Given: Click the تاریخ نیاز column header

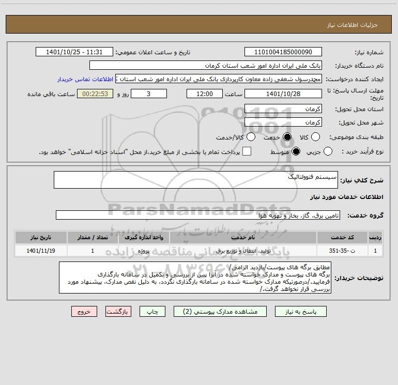Looking at the screenshot, I should point(41,237).
